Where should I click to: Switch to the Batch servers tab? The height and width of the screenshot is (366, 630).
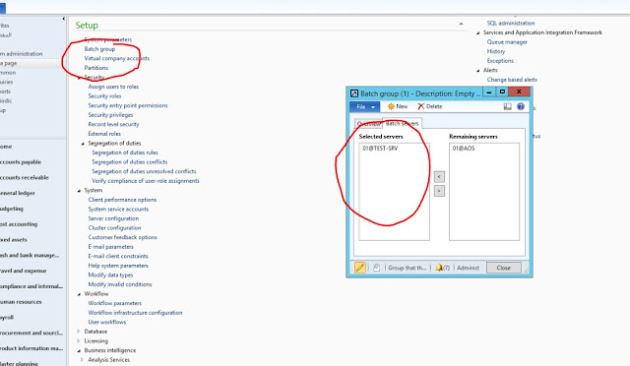(403, 123)
